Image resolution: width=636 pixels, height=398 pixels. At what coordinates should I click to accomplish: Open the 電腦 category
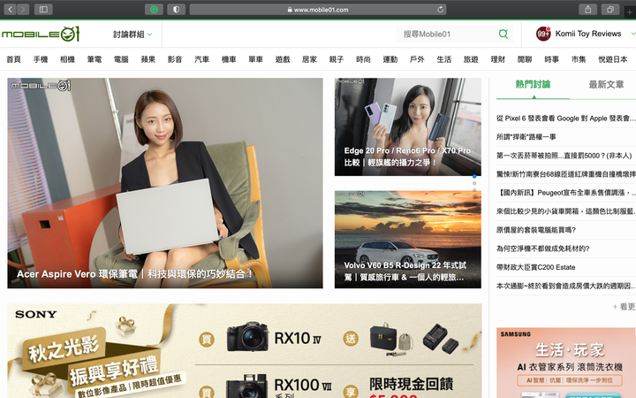coord(121,59)
